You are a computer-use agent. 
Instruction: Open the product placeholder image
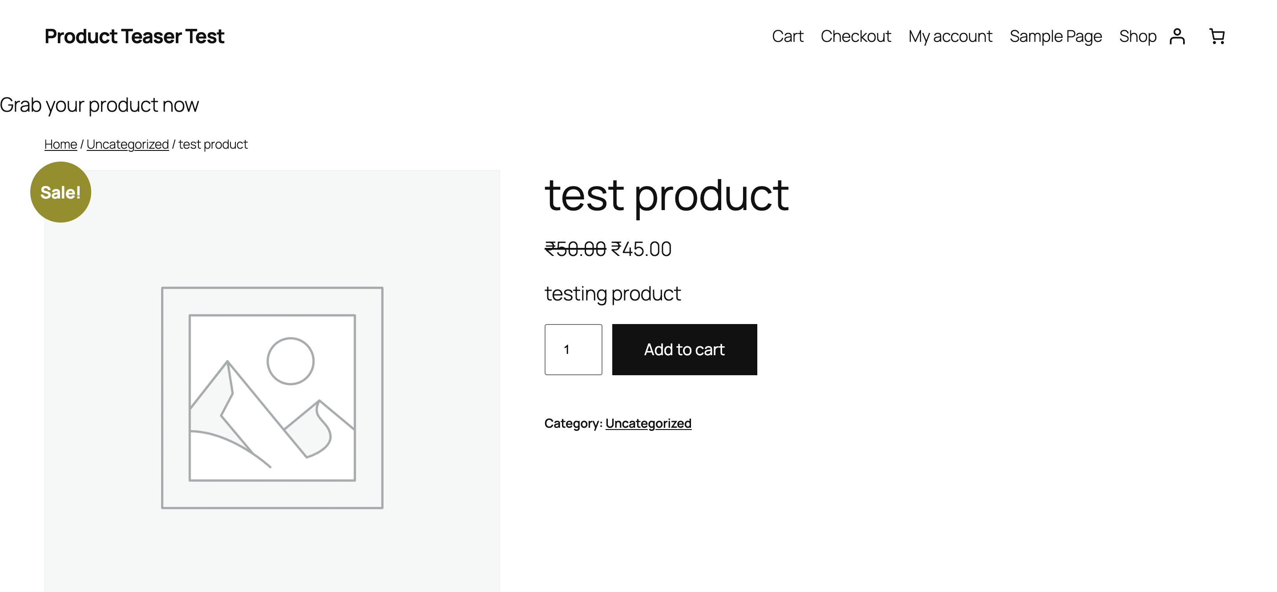272,397
